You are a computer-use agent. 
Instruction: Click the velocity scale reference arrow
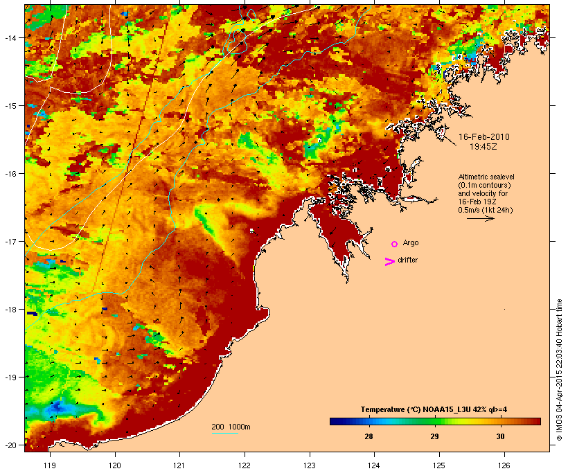[481, 218]
